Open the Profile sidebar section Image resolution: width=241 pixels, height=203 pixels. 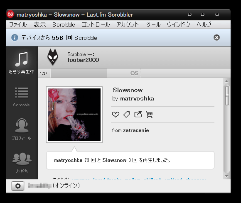pyautogui.click(x=22, y=129)
